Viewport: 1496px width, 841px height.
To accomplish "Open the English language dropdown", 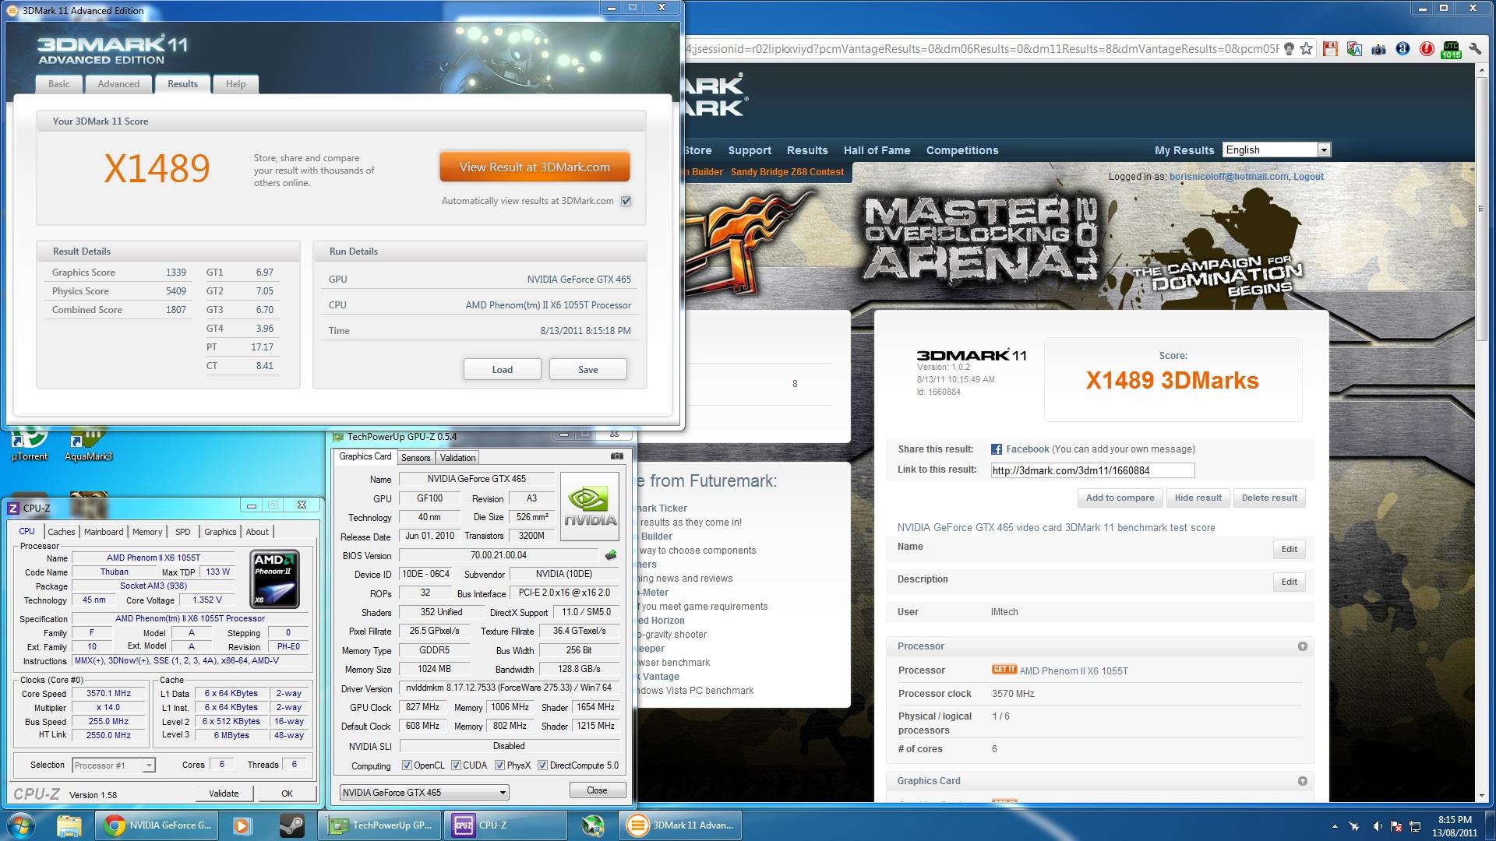I will (1276, 150).
